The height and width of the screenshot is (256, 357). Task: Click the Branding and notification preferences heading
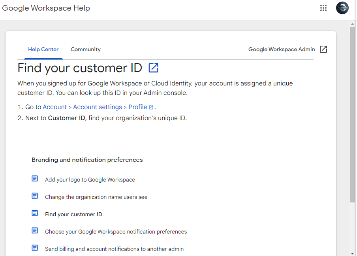click(87, 160)
